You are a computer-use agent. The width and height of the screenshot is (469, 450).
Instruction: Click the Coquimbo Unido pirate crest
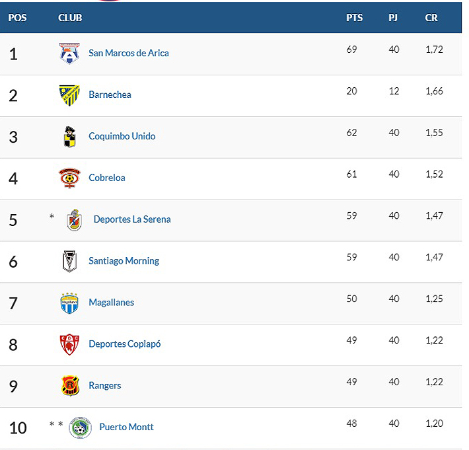click(69, 136)
